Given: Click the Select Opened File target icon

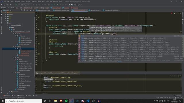Looking at the screenshot, I should pyautogui.click(x=22, y=10).
